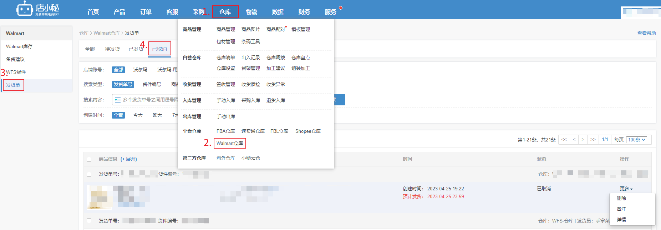Select 包材管理 in the dropdown menu
The width and height of the screenshot is (661, 230).
226,41
